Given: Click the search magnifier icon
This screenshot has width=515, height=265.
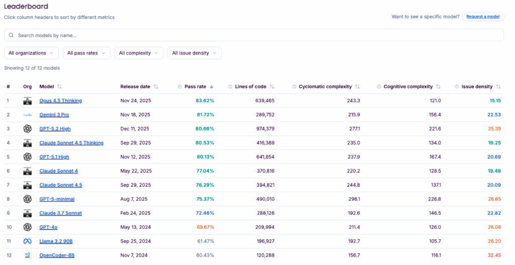Looking at the screenshot, I should click(x=12, y=36).
